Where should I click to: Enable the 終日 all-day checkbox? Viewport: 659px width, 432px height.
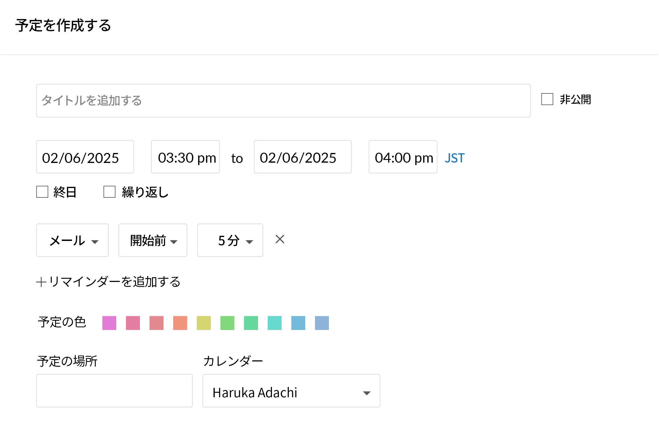point(42,192)
